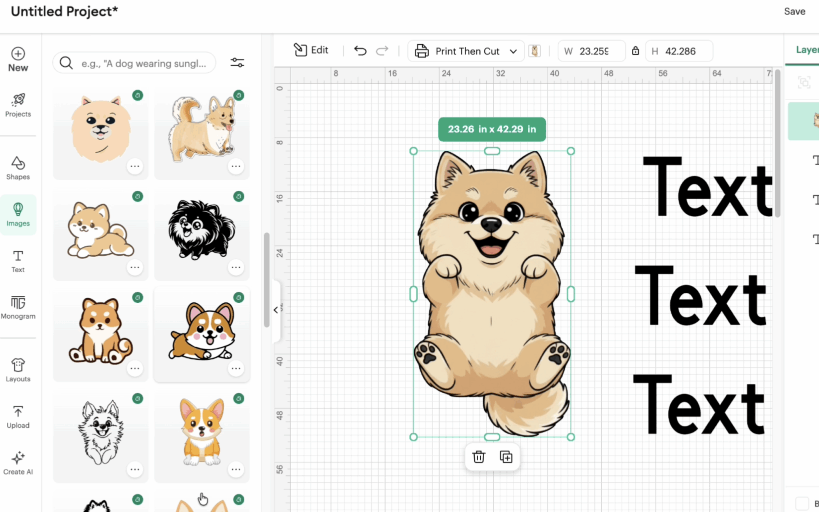Open the Create AI tool
The height and width of the screenshot is (512, 819).
pyautogui.click(x=18, y=463)
